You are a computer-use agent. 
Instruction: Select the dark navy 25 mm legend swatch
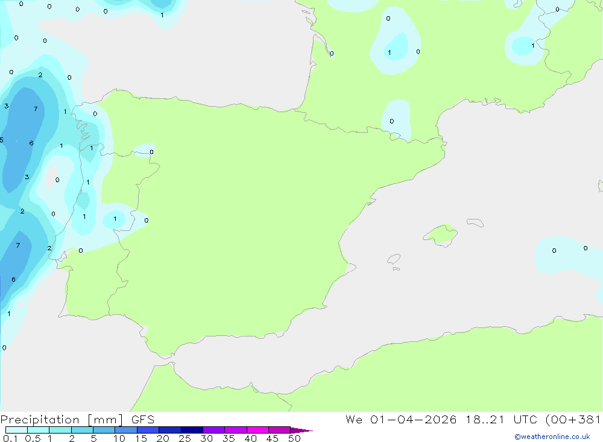click(192, 430)
